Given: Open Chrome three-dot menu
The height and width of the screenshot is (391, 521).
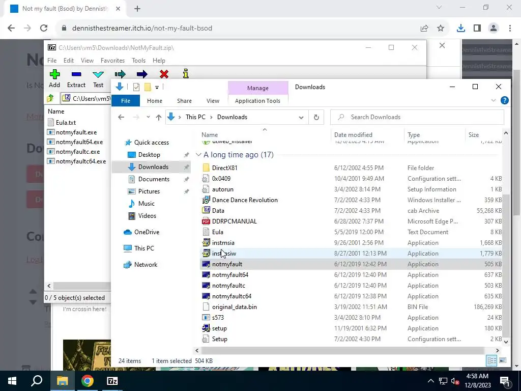Looking at the screenshot, I should tap(510, 29).
